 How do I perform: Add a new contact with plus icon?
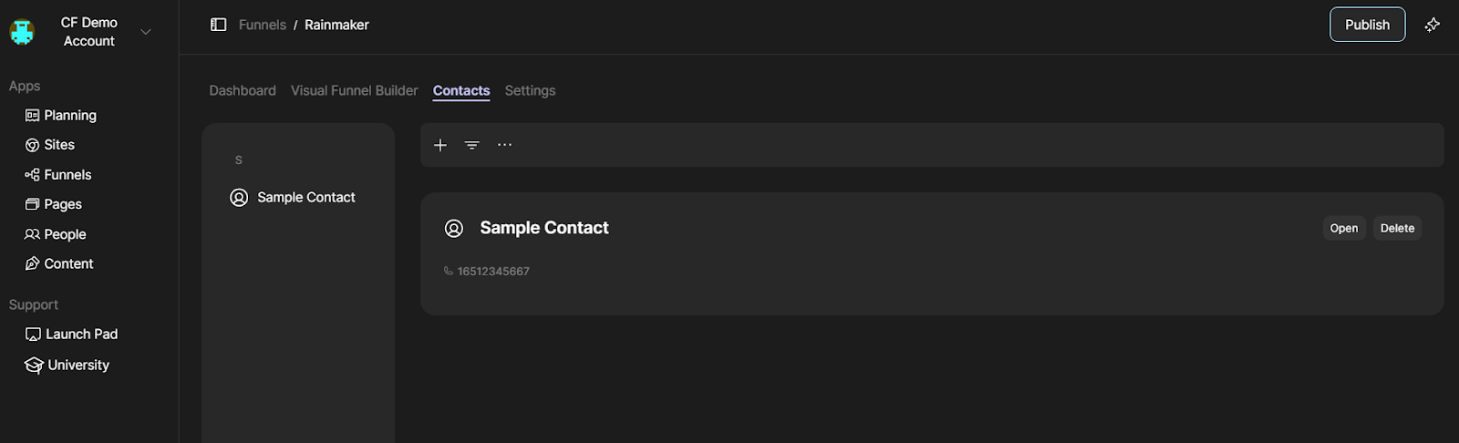coord(440,145)
